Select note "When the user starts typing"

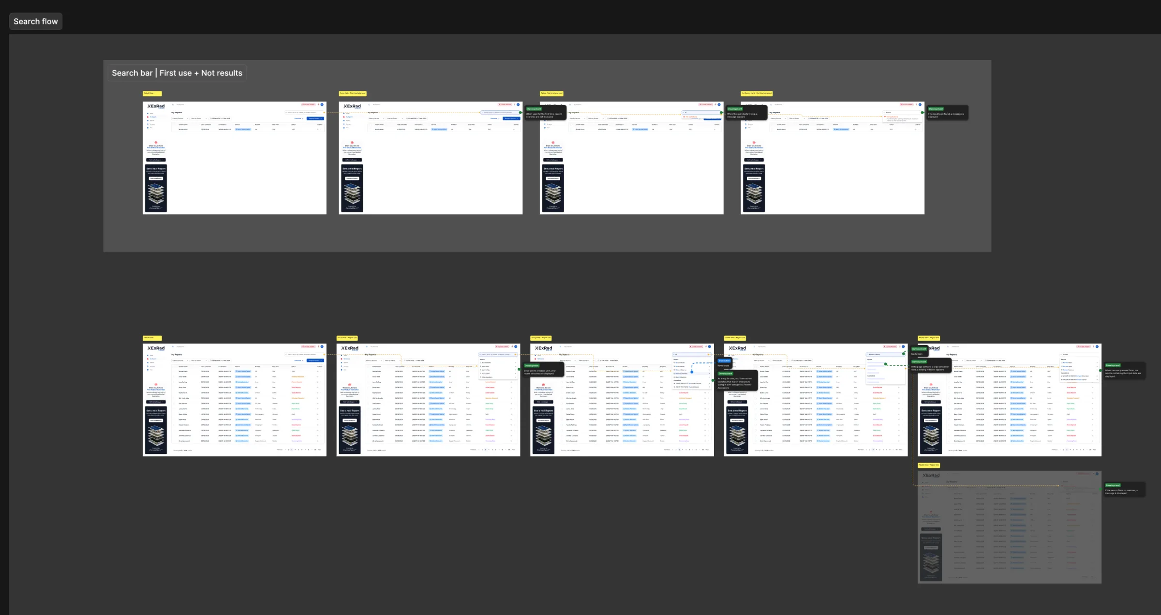(x=746, y=113)
